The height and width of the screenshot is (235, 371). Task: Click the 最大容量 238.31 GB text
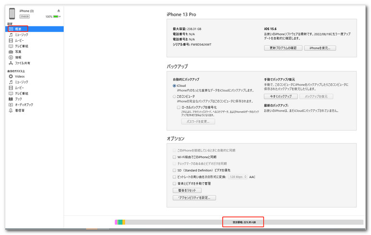pyautogui.click(x=187, y=29)
